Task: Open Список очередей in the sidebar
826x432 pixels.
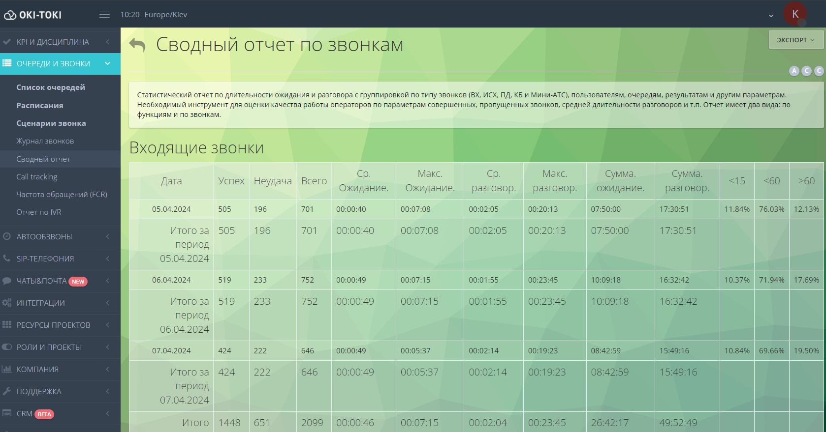Action: click(x=51, y=87)
